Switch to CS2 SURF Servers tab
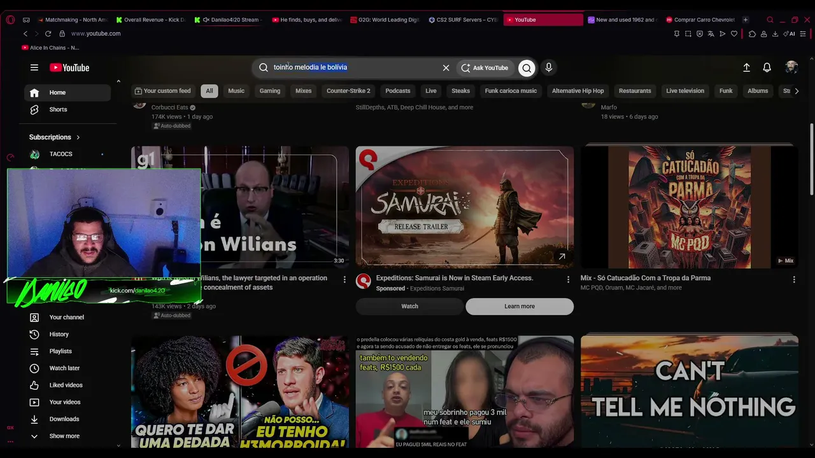815x458 pixels. point(464,20)
